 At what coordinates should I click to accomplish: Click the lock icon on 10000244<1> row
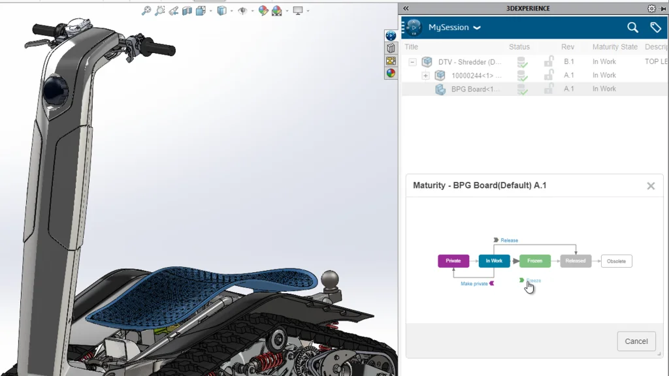(x=549, y=75)
